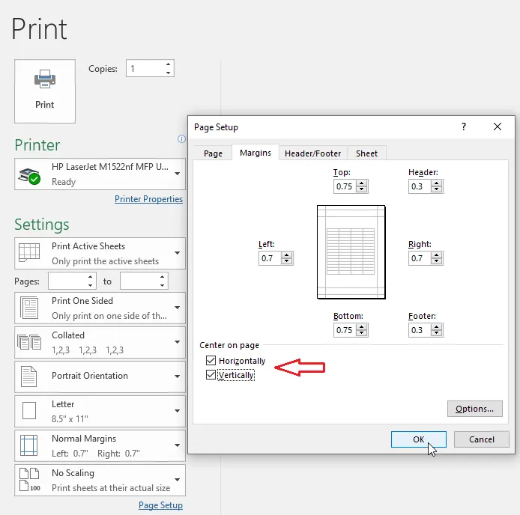520x515 pixels.
Task: Expand the No Scaling dropdown
Action: tap(178, 480)
